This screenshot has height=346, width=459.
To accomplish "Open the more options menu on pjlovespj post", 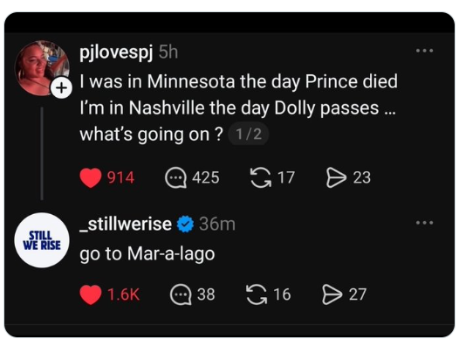I will coord(424,51).
